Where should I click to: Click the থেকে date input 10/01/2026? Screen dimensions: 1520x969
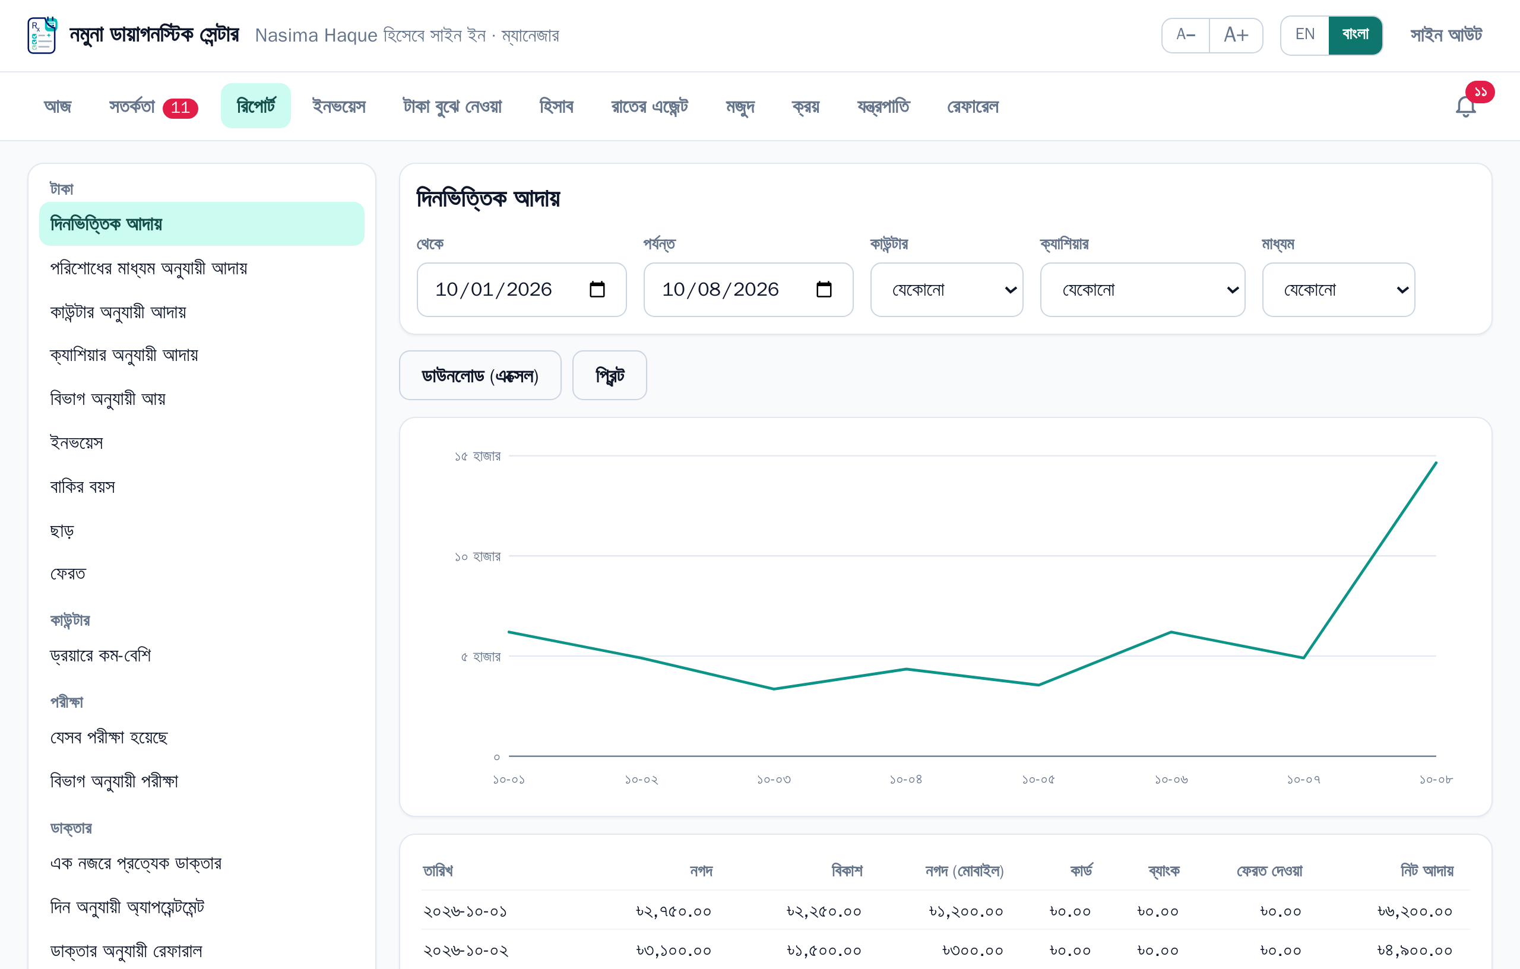[x=521, y=290]
